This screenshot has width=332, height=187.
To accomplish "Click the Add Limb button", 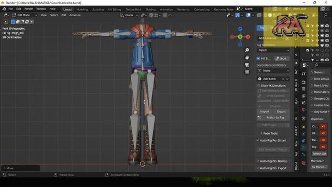I will pos(269,79).
